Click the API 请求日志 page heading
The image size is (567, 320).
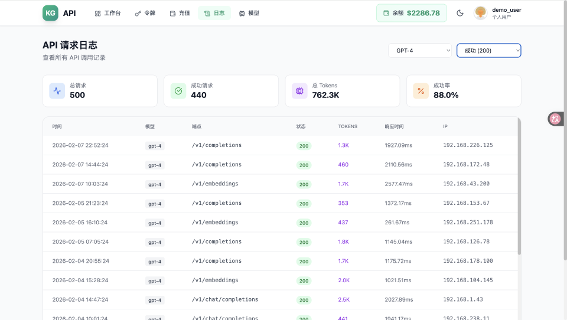pos(70,45)
